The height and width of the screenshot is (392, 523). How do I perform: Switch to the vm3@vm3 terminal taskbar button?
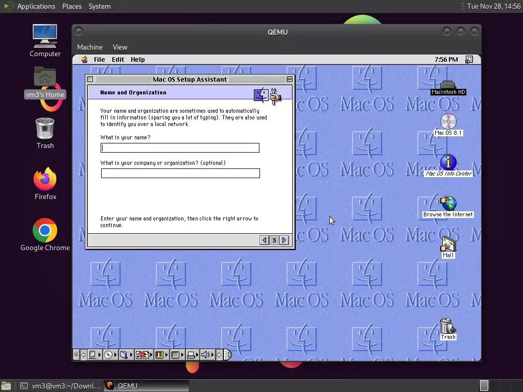60,386
